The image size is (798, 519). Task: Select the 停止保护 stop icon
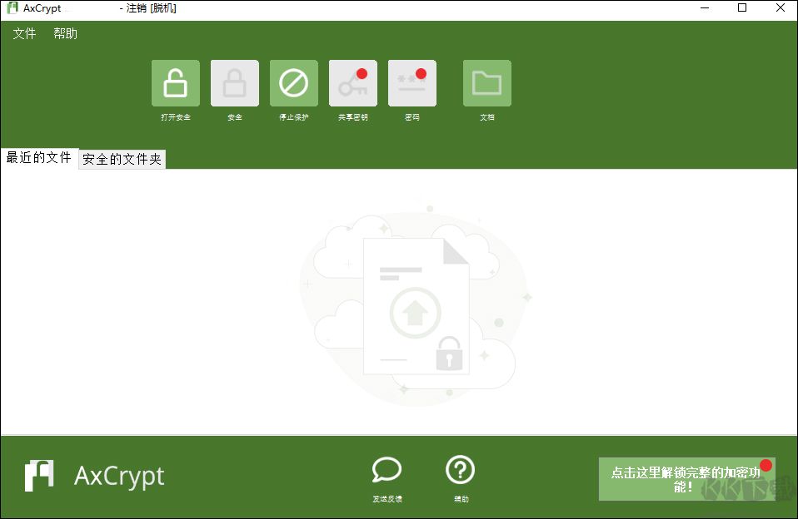tap(294, 83)
